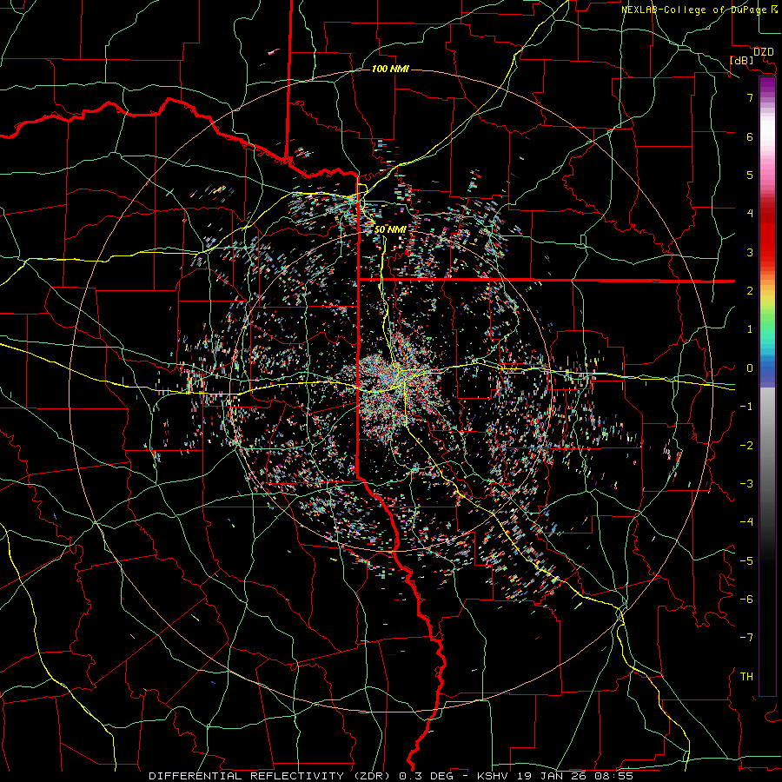Click the -6 dB tick label on the scale
782x782 pixels.
[x=746, y=600]
